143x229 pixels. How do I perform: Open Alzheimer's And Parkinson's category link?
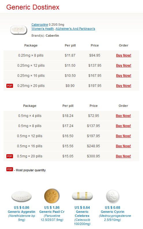(x=75, y=29)
